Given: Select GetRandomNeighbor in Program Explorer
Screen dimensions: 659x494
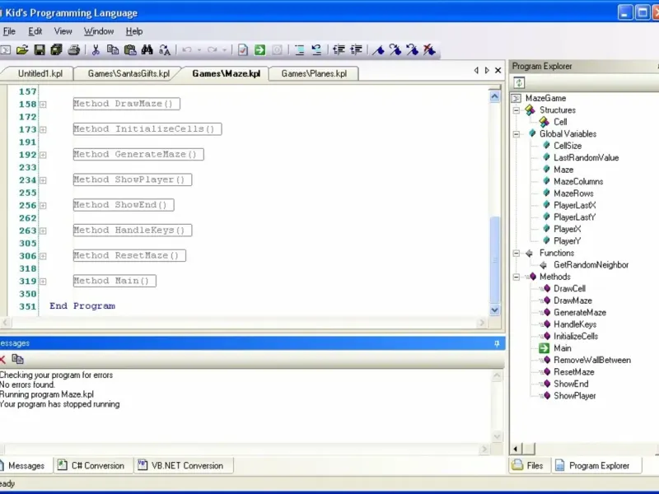Looking at the screenshot, I should [591, 265].
